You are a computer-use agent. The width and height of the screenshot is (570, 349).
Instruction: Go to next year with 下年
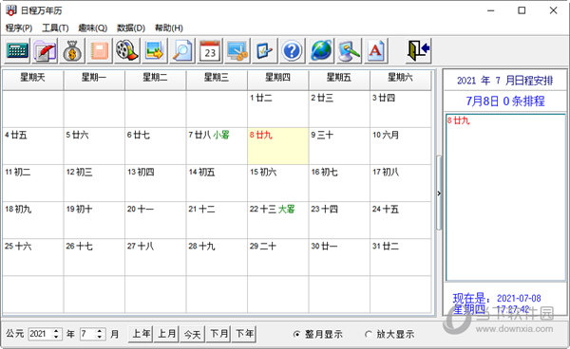coord(244,334)
